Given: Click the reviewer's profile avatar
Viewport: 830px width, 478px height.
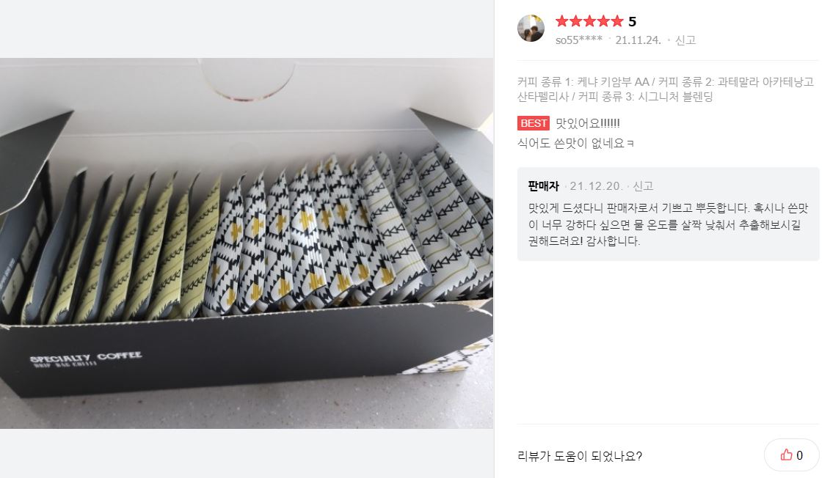Looking at the screenshot, I should (x=531, y=29).
